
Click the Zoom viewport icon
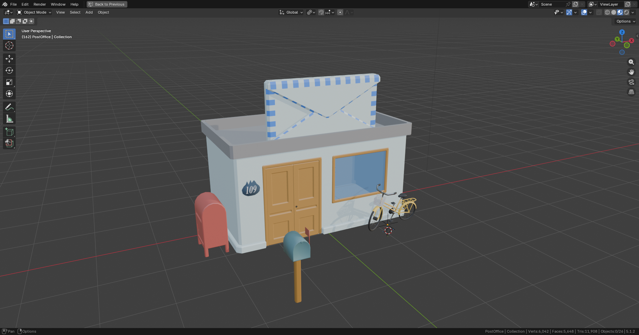pyautogui.click(x=631, y=62)
